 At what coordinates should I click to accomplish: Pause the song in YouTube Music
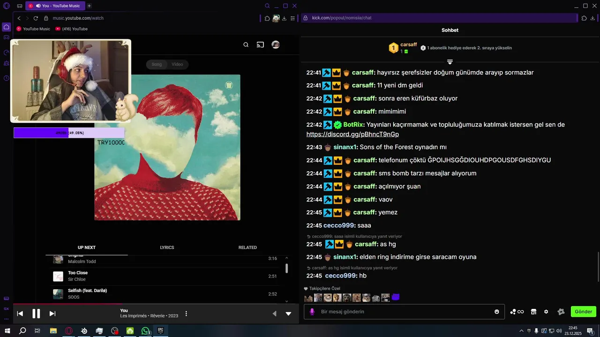tap(36, 314)
